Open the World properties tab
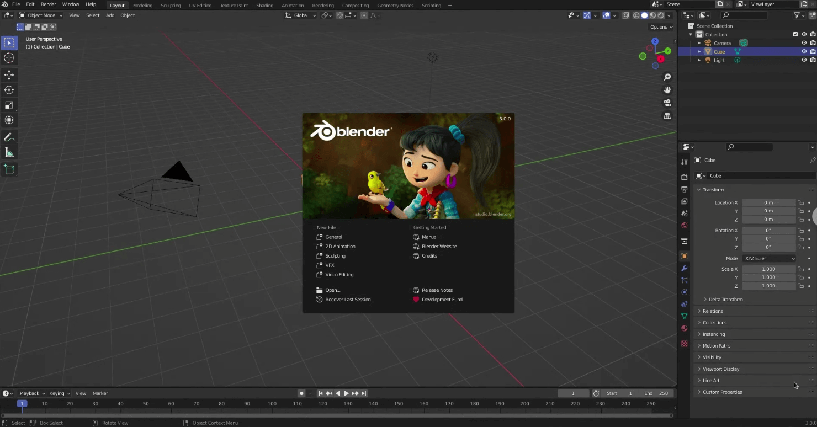 685,225
